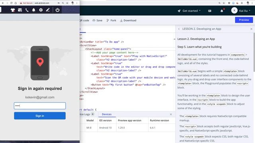Click the rocket icon beside Get started

tap(179, 11)
